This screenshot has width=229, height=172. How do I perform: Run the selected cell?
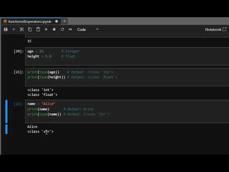pyautogui.click(x=46, y=30)
